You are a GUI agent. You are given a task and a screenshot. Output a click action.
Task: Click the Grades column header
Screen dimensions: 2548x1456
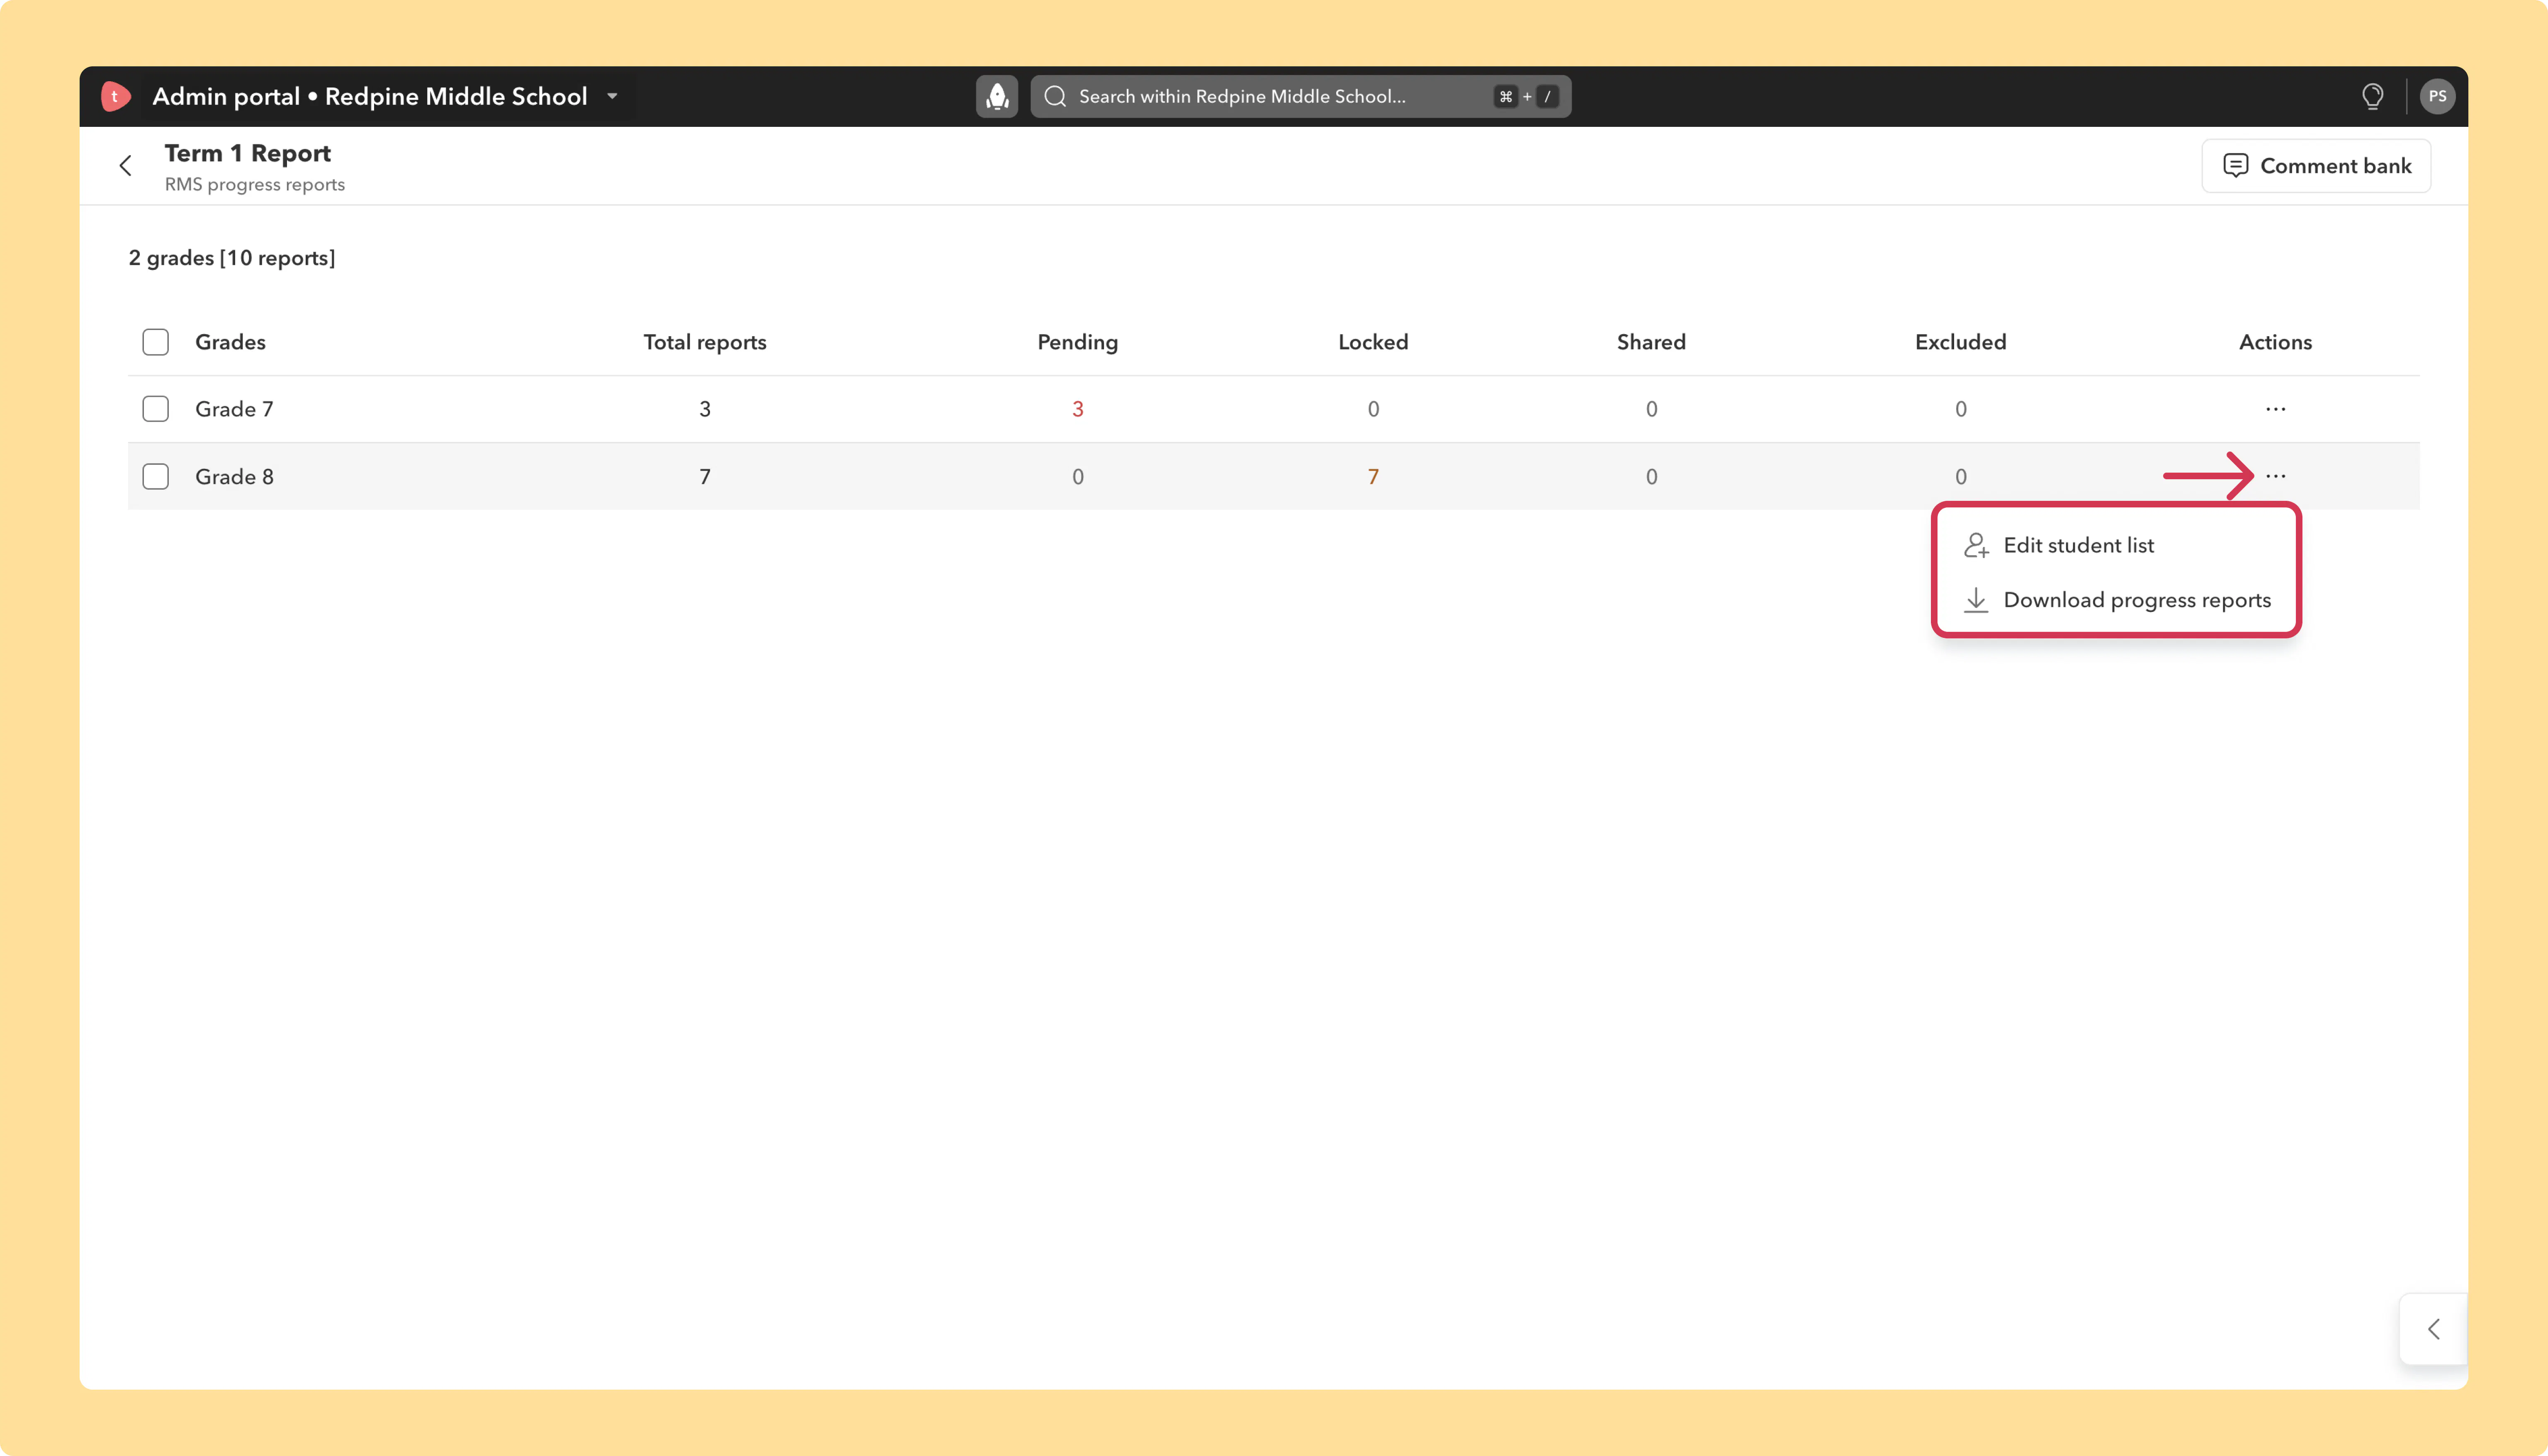[x=230, y=342]
